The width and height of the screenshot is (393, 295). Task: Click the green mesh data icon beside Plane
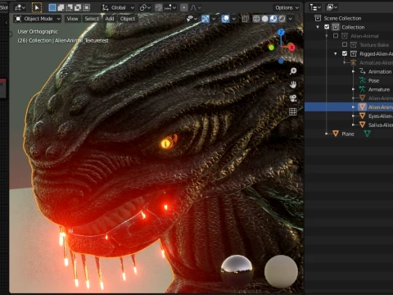click(x=367, y=134)
